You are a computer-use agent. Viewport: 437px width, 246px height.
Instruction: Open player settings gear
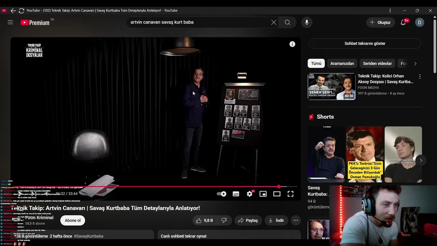pyautogui.click(x=250, y=194)
